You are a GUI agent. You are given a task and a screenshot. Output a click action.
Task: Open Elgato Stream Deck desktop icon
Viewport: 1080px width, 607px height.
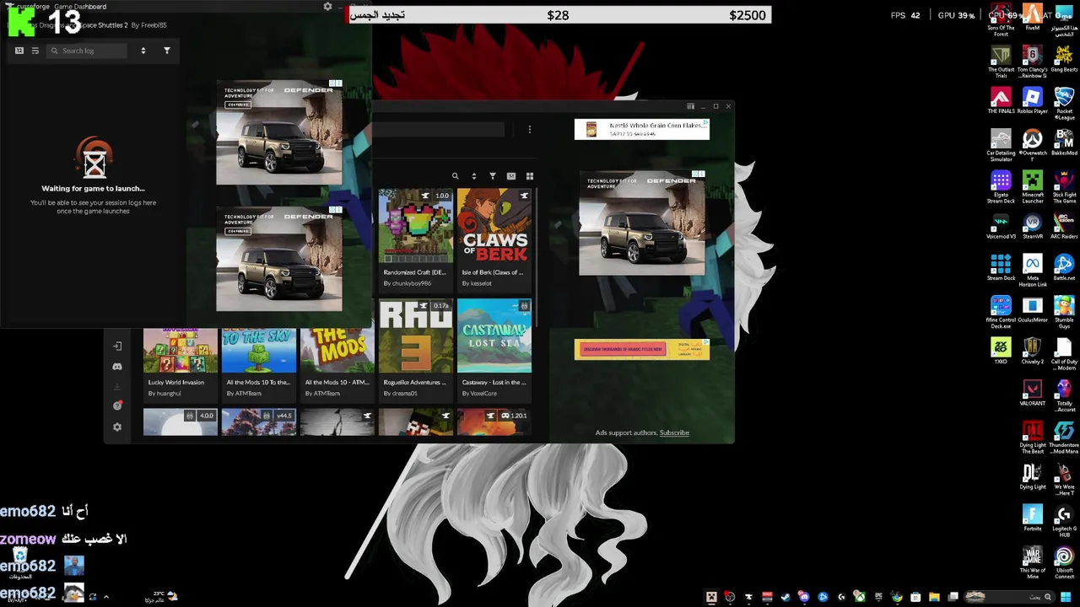[x=1001, y=187]
